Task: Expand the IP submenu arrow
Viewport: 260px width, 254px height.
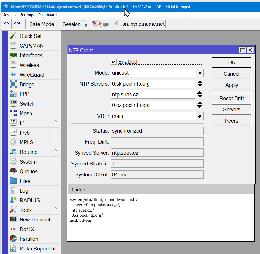Action: tap(56, 122)
